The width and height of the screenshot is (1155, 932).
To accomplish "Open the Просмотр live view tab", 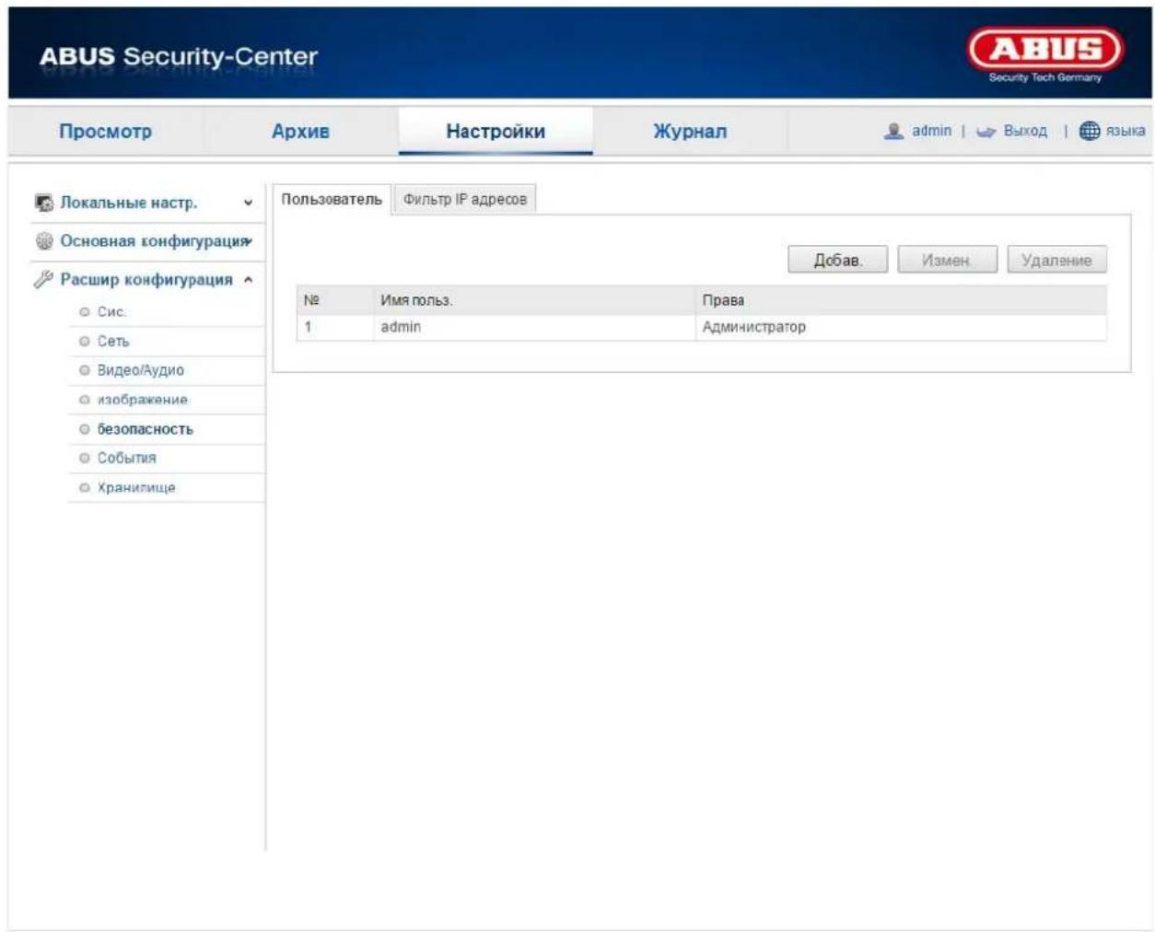I will coord(105,132).
